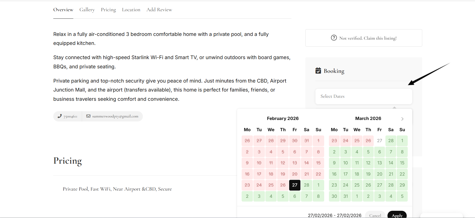The width and height of the screenshot is (475, 218).
Task: Click the envelope icon beside the email
Action: tap(88, 116)
